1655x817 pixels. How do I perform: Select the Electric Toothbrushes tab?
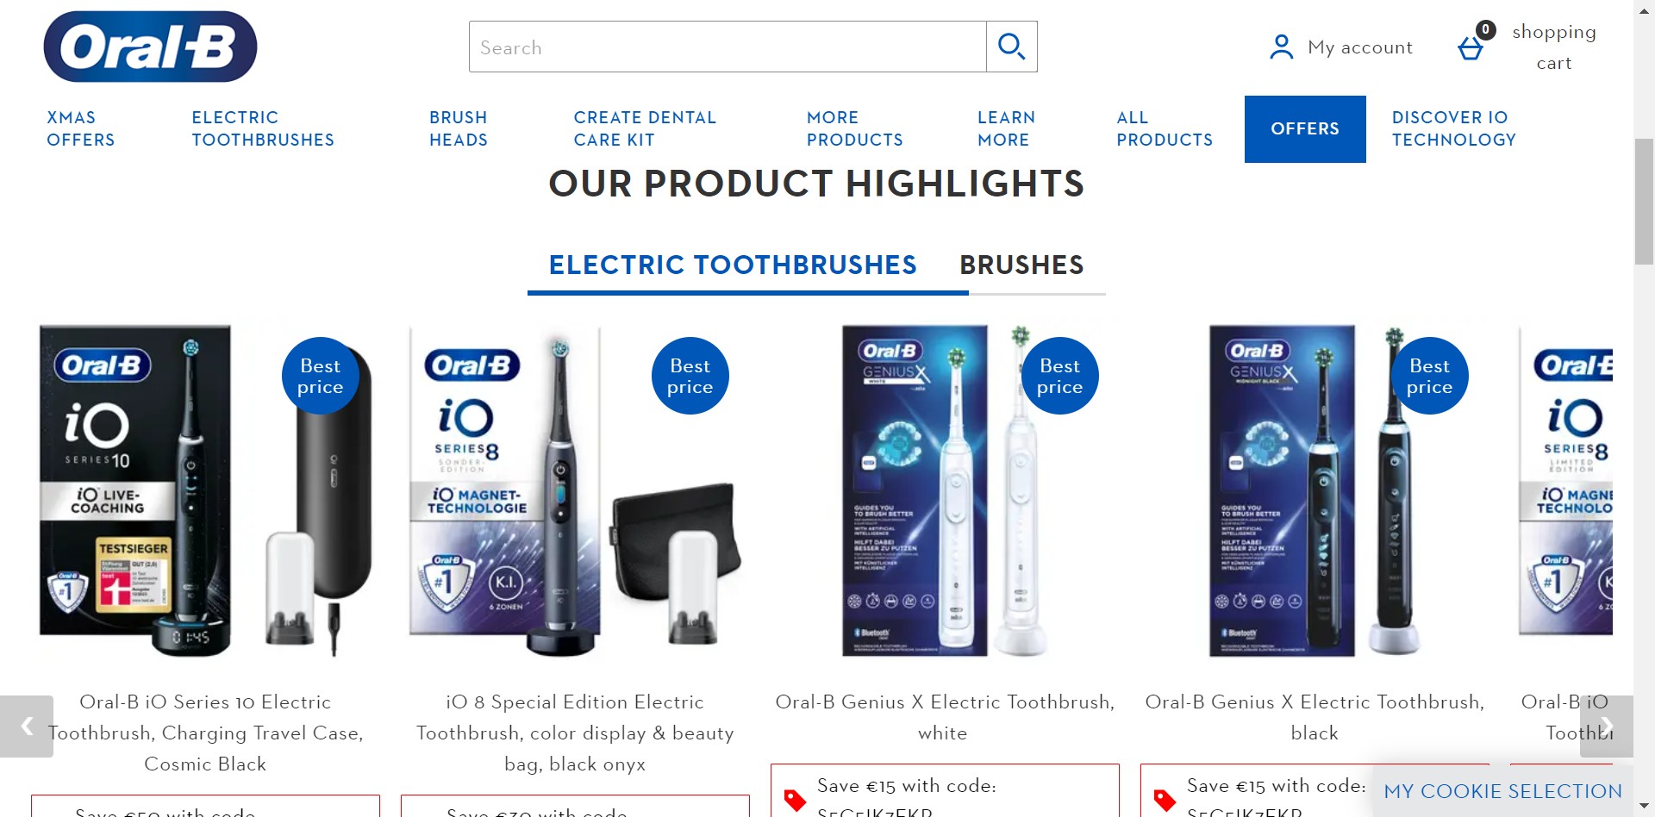pyautogui.click(x=733, y=265)
